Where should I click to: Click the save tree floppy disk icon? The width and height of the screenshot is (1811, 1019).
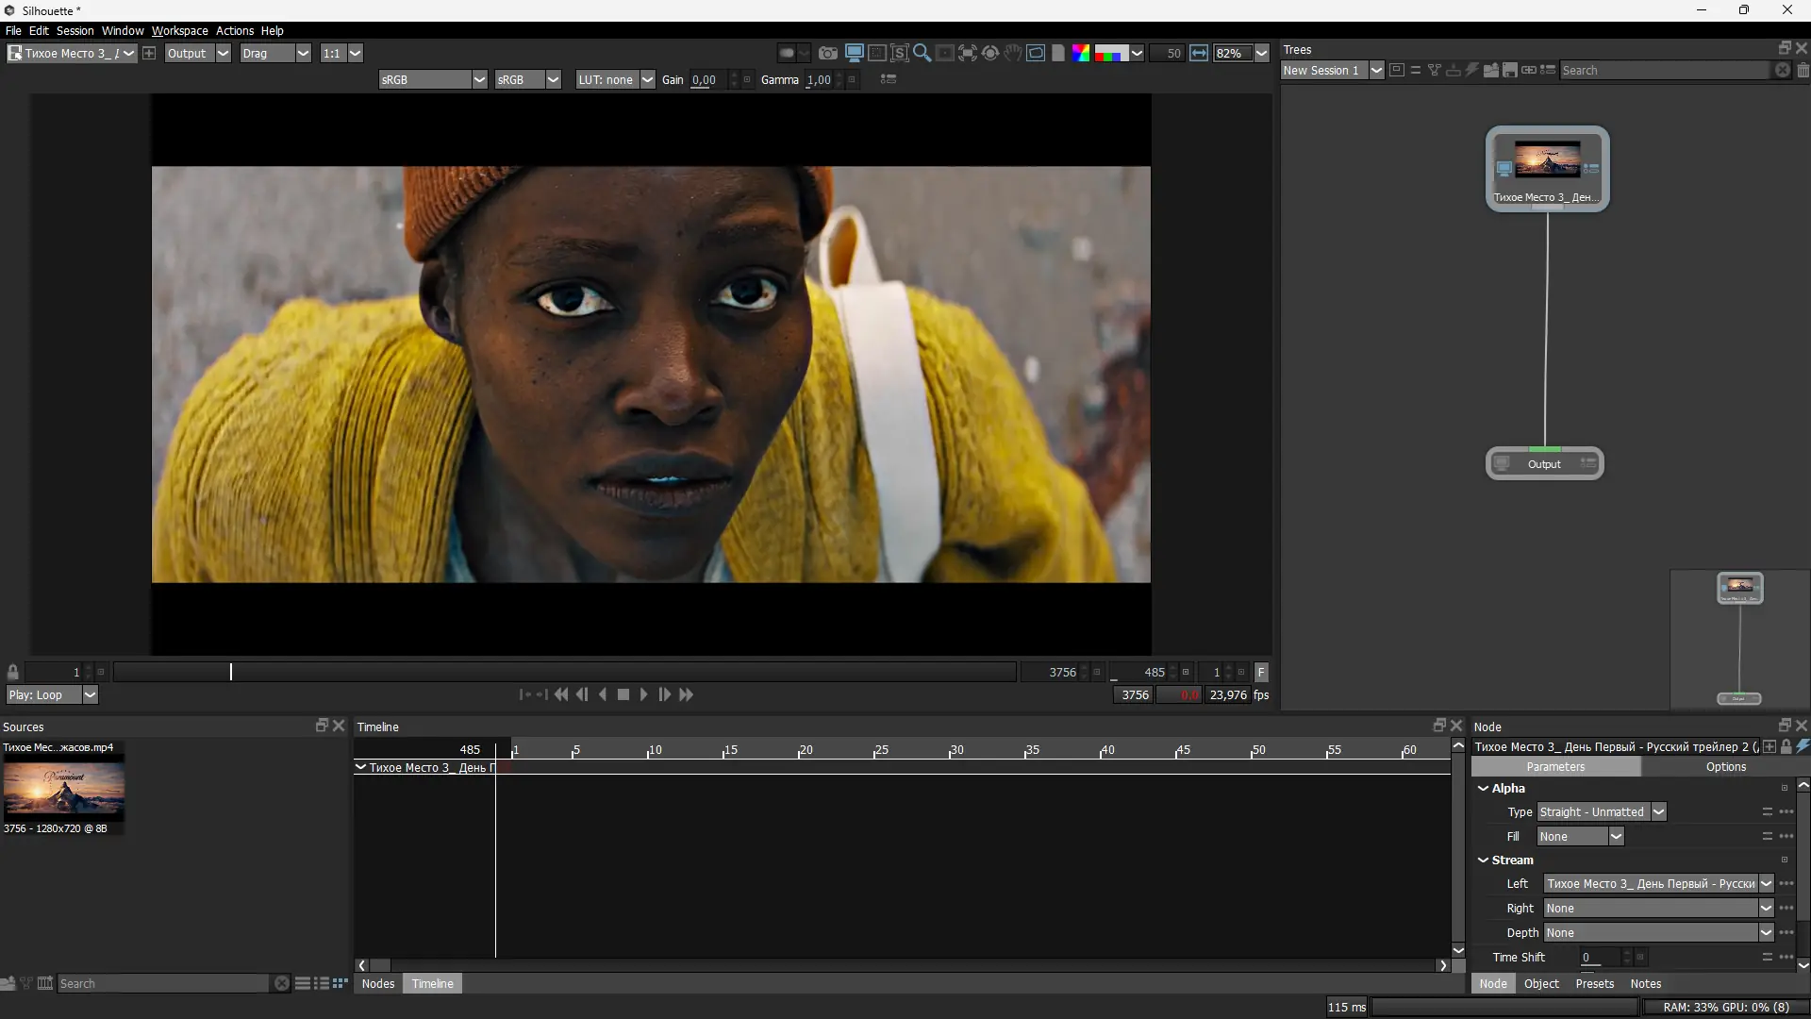coord(1509,71)
